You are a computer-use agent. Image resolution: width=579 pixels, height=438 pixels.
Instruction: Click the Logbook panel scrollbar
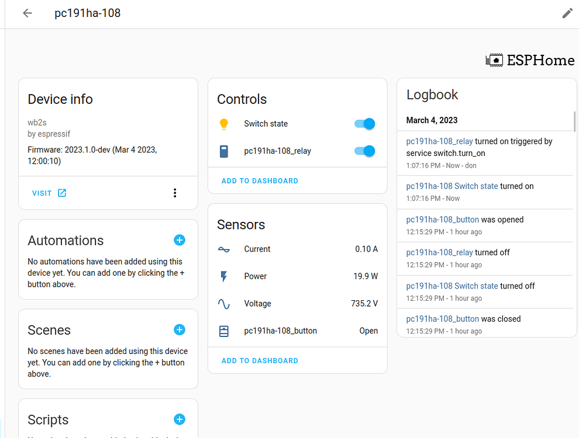[574, 121]
